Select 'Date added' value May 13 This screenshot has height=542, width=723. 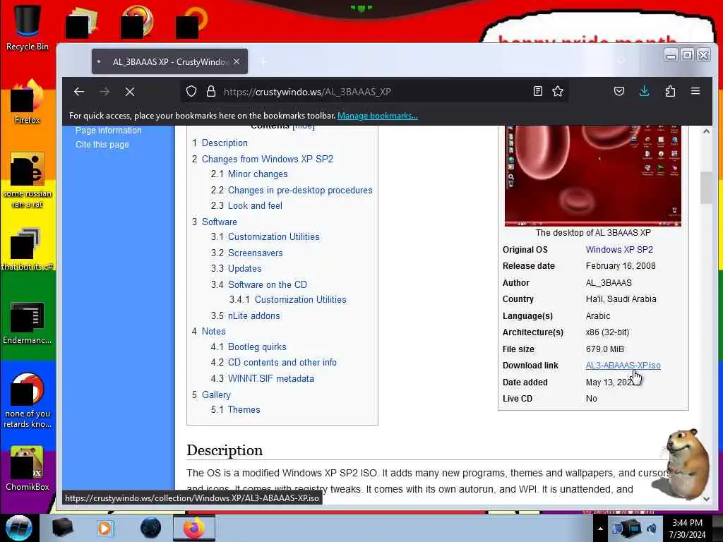609,383
